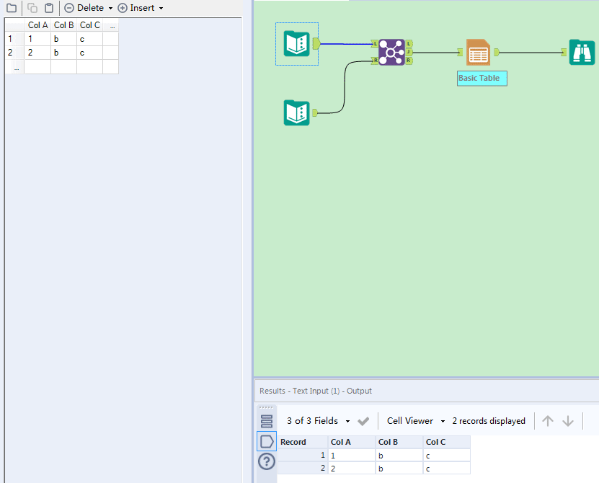Screen dimensions: 599x483
Task: Select the Basic Table tool on the canvas
Action: click(477, 52)
